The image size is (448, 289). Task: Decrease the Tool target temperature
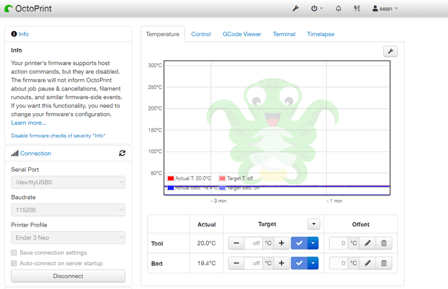(x=236, y=244)
